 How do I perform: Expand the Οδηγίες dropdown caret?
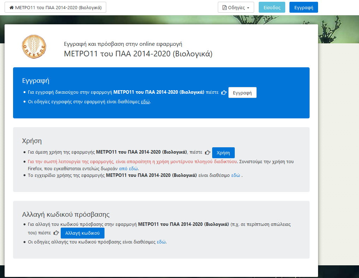248,8
